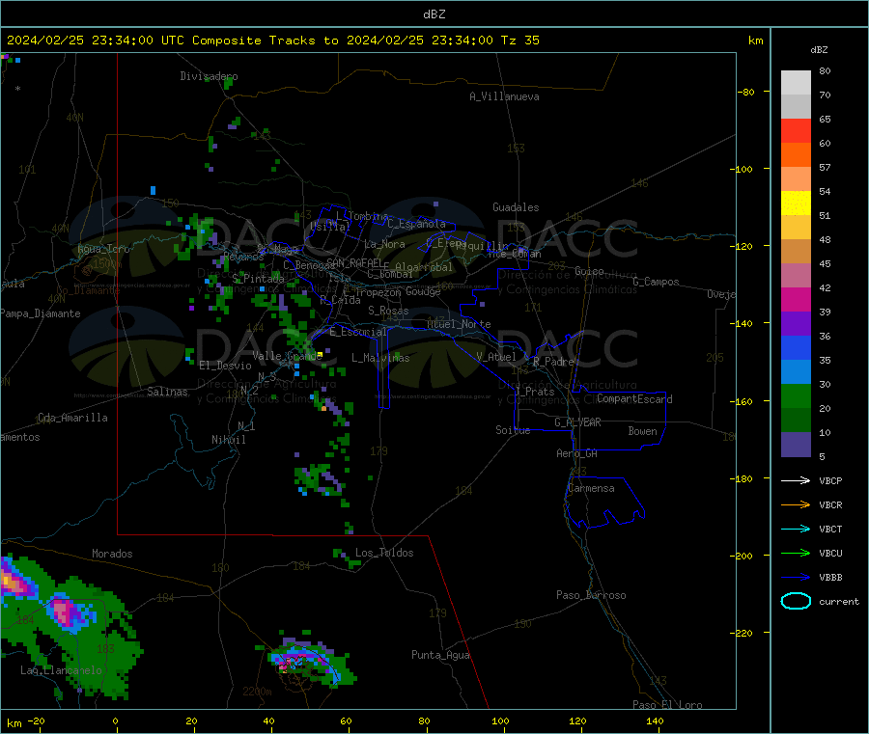Click the 'A_Villanueva' map label
The height and width of the screenshot is (734, 869).
504,96
